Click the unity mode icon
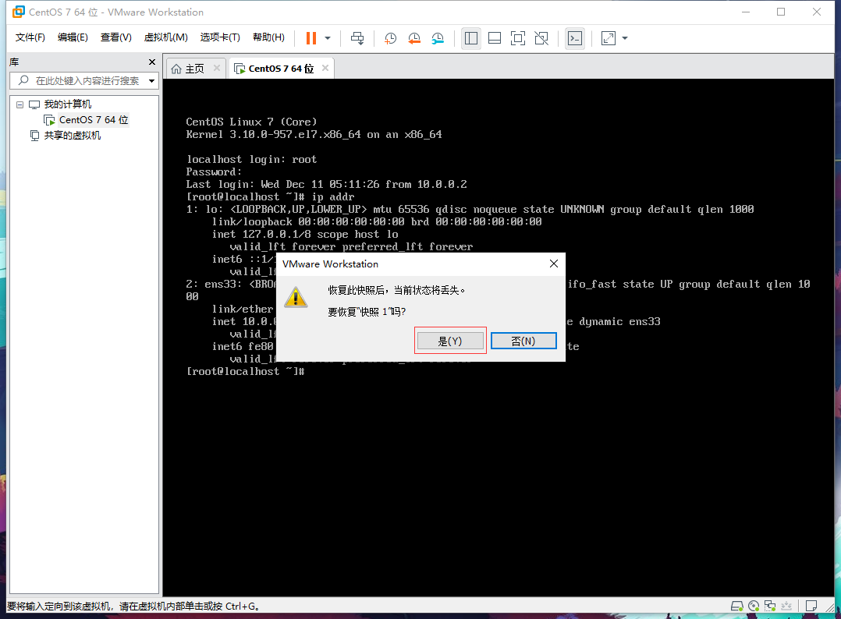Viewport: 841px width, 619px height. pyautogui.click(x=541, y=38)
